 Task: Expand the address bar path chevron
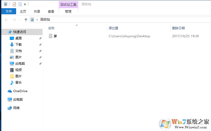37,20
